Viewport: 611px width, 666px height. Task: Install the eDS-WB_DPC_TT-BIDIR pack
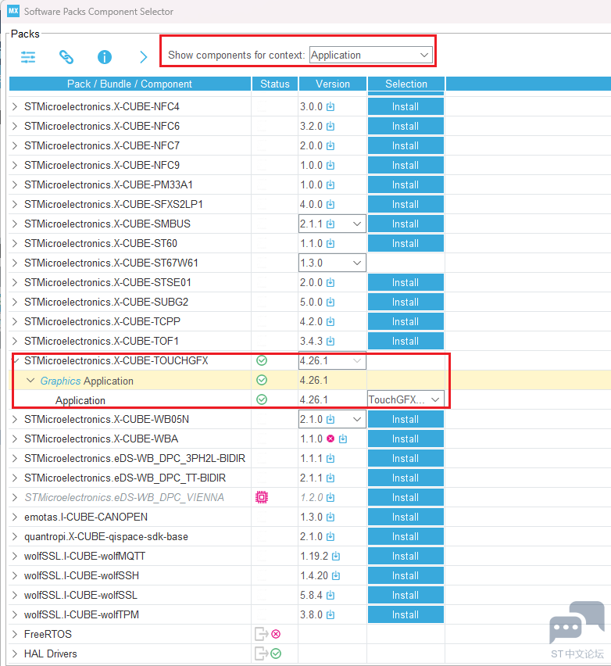point(406,478)
